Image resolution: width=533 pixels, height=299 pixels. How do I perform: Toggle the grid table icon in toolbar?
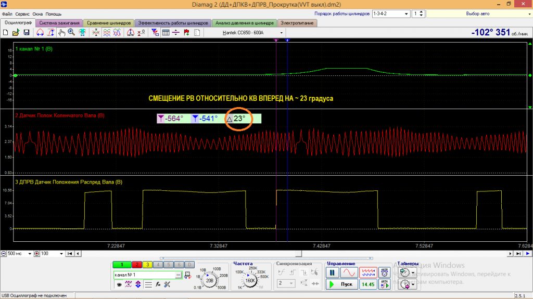(166, 33)
